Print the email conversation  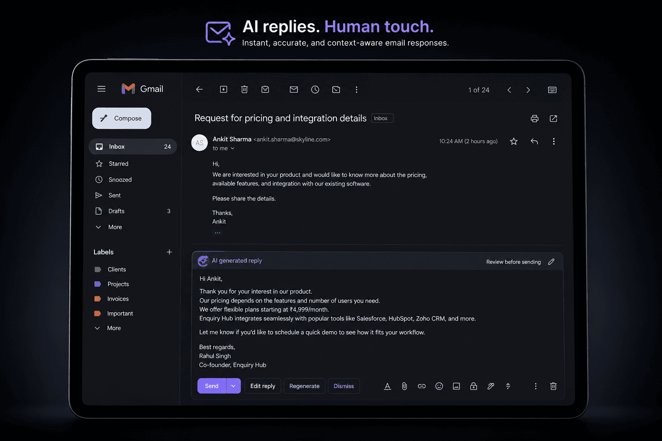(x=534, y=118)
